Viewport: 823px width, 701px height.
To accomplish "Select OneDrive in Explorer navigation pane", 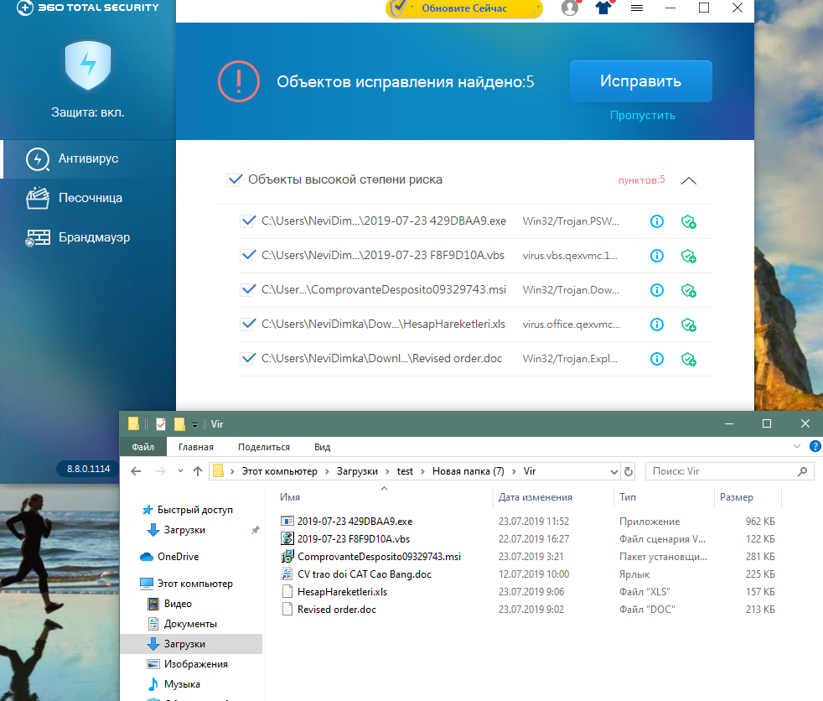I will tap(178, 557).
